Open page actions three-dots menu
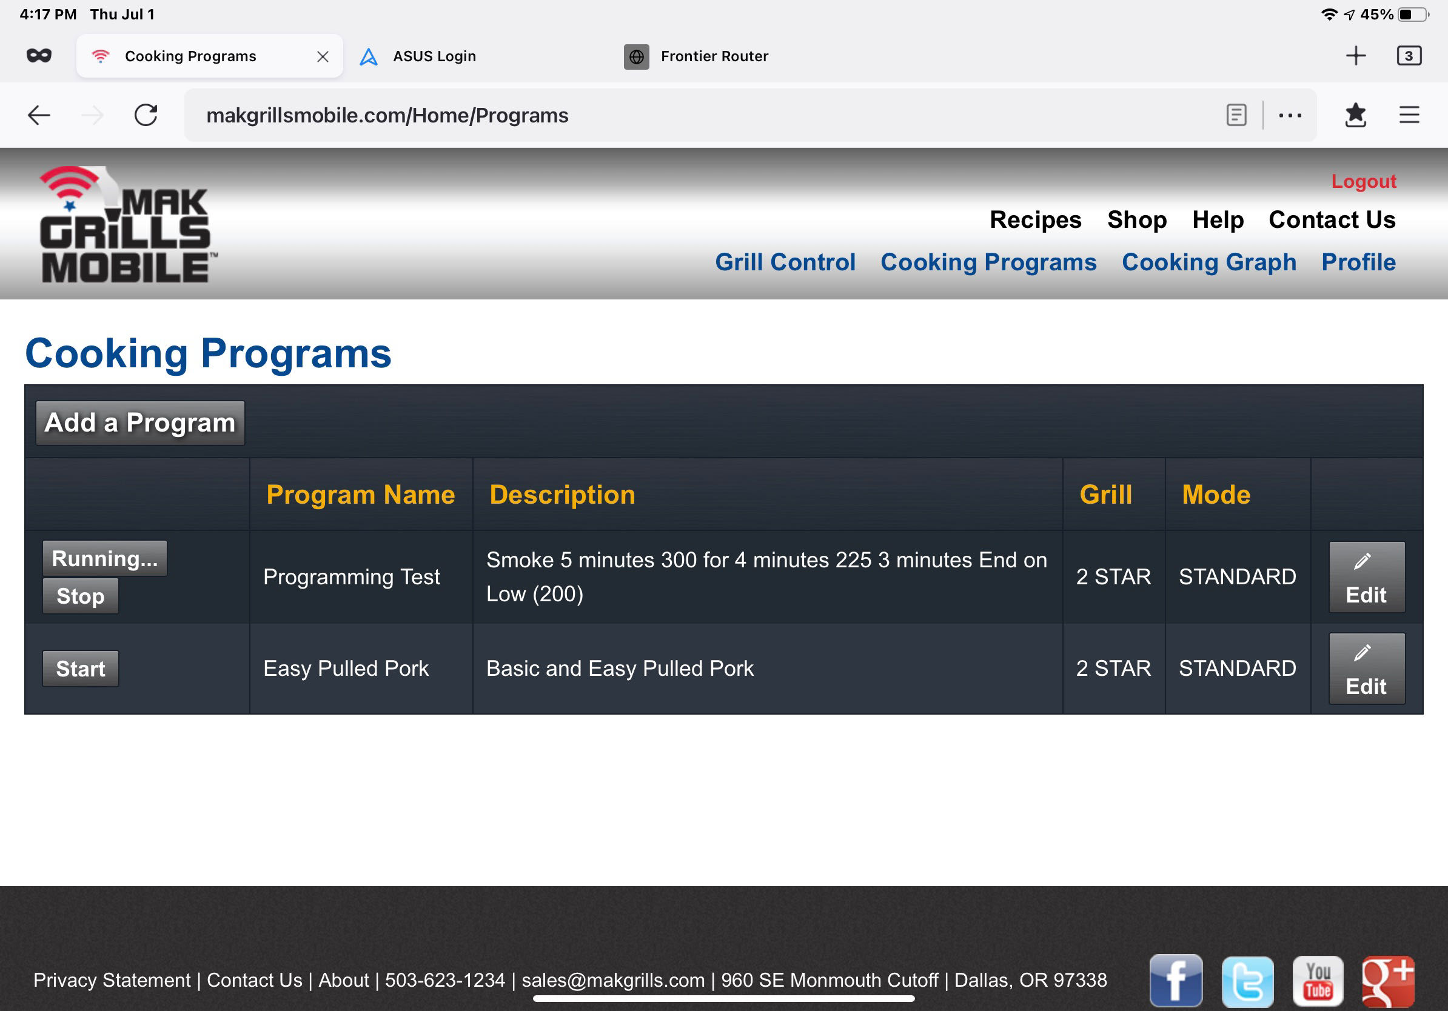 1290,115
